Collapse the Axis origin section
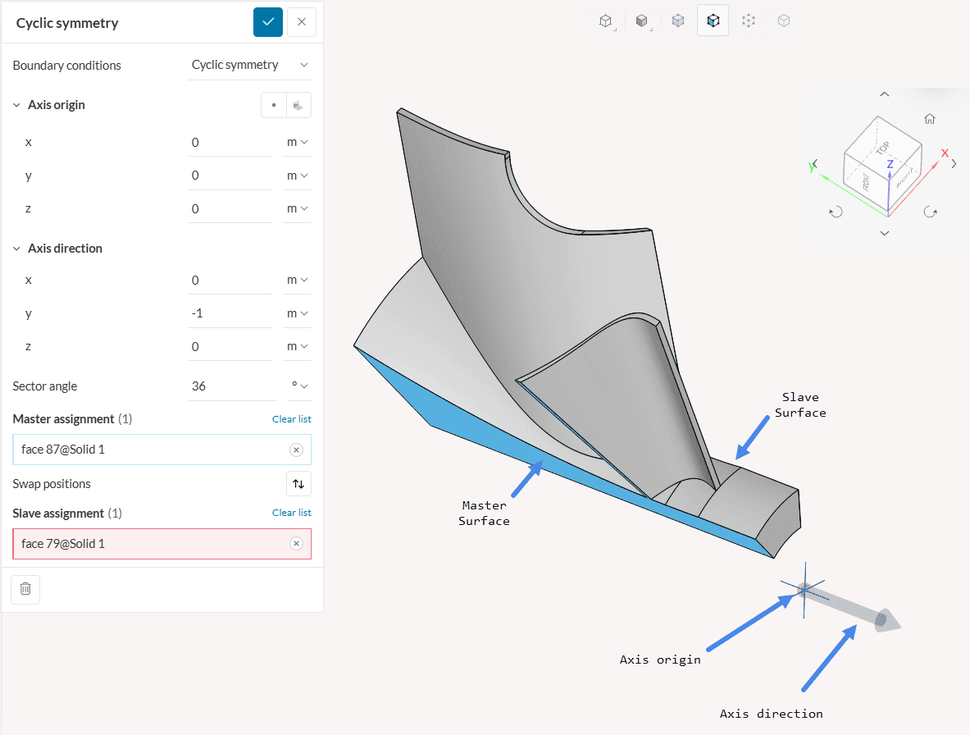The width and height of the screenshot is (970, 735). click(x=17, y=105)
